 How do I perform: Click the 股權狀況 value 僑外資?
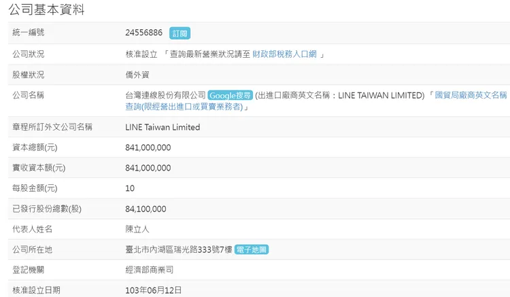(x=137, y=75)
